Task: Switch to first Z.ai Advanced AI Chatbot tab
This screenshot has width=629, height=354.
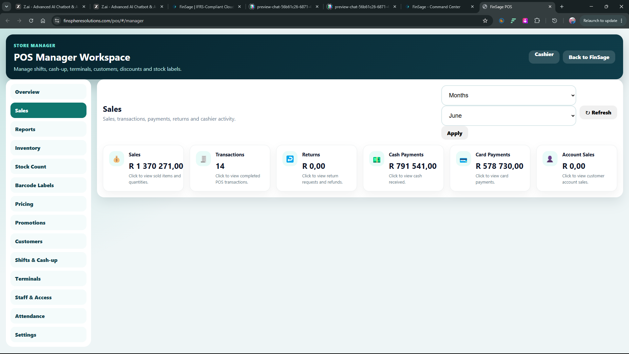Action: tap(51, 7)
